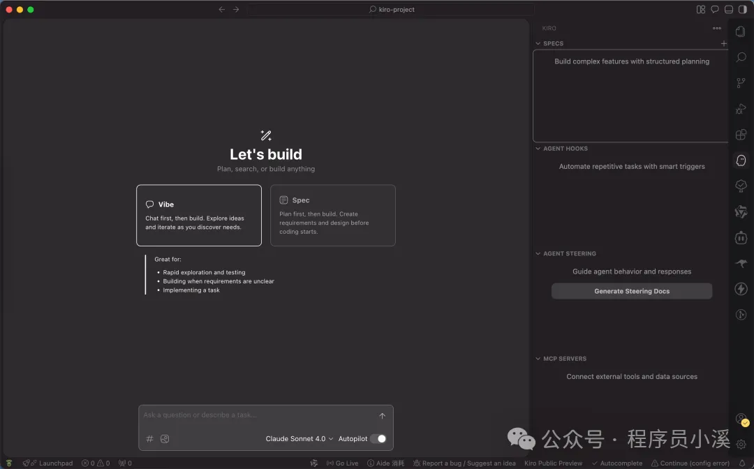754x469 pixels.
Task: Open the Extensions blocks icon
Action: [741, 135]
